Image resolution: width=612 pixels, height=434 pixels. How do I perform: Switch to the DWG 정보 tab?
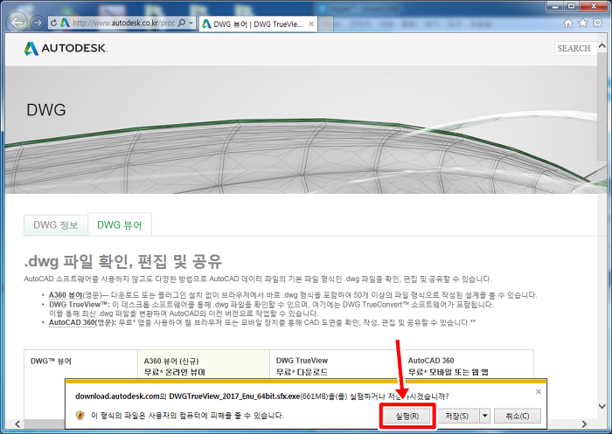pyautogui.click(x=56, y=225)
